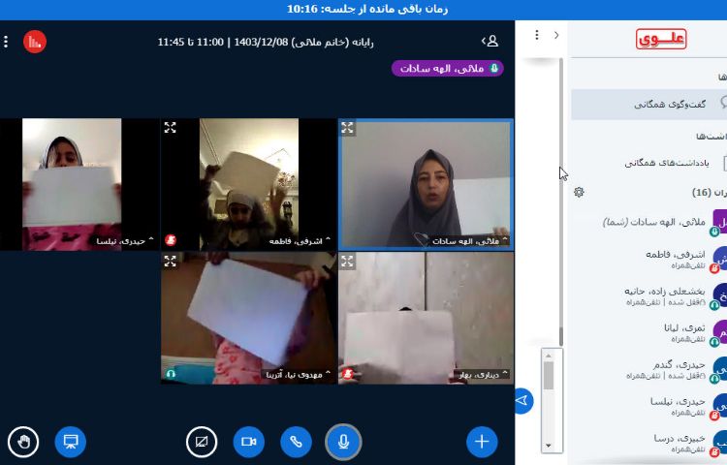Toggle the screen share button

202,442
